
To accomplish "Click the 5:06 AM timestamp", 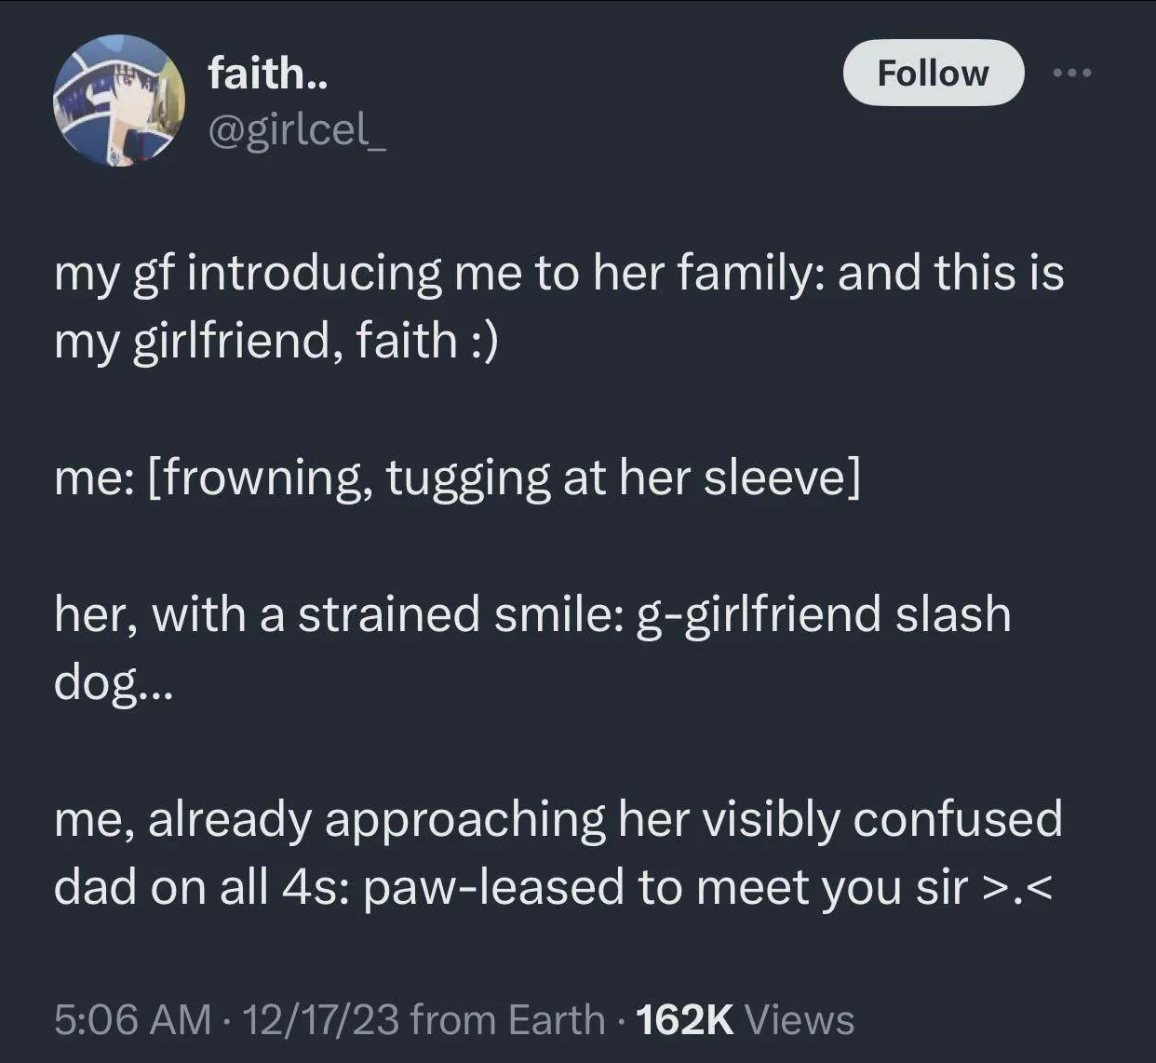I will [133, 1019].
